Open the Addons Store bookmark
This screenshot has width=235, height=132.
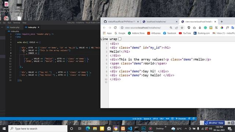tap(136, 33)
